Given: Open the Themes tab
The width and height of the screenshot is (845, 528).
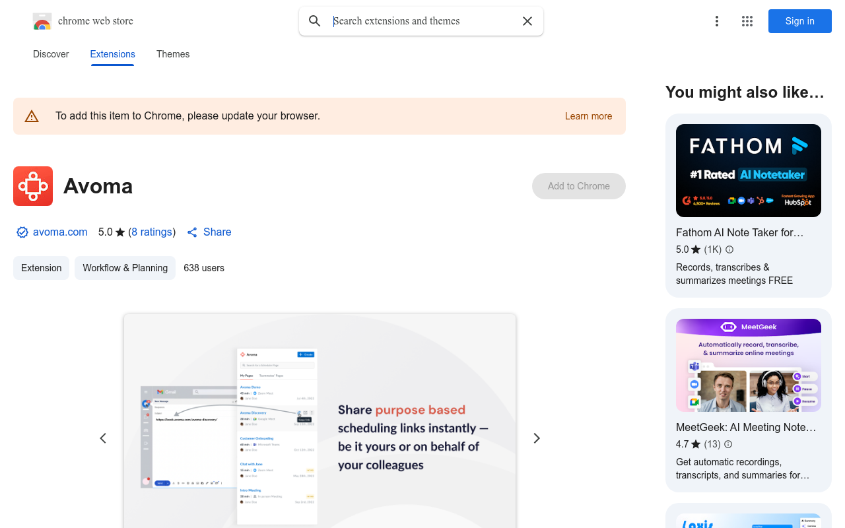Looking at the screenshot, I should (x=173, y=54).
